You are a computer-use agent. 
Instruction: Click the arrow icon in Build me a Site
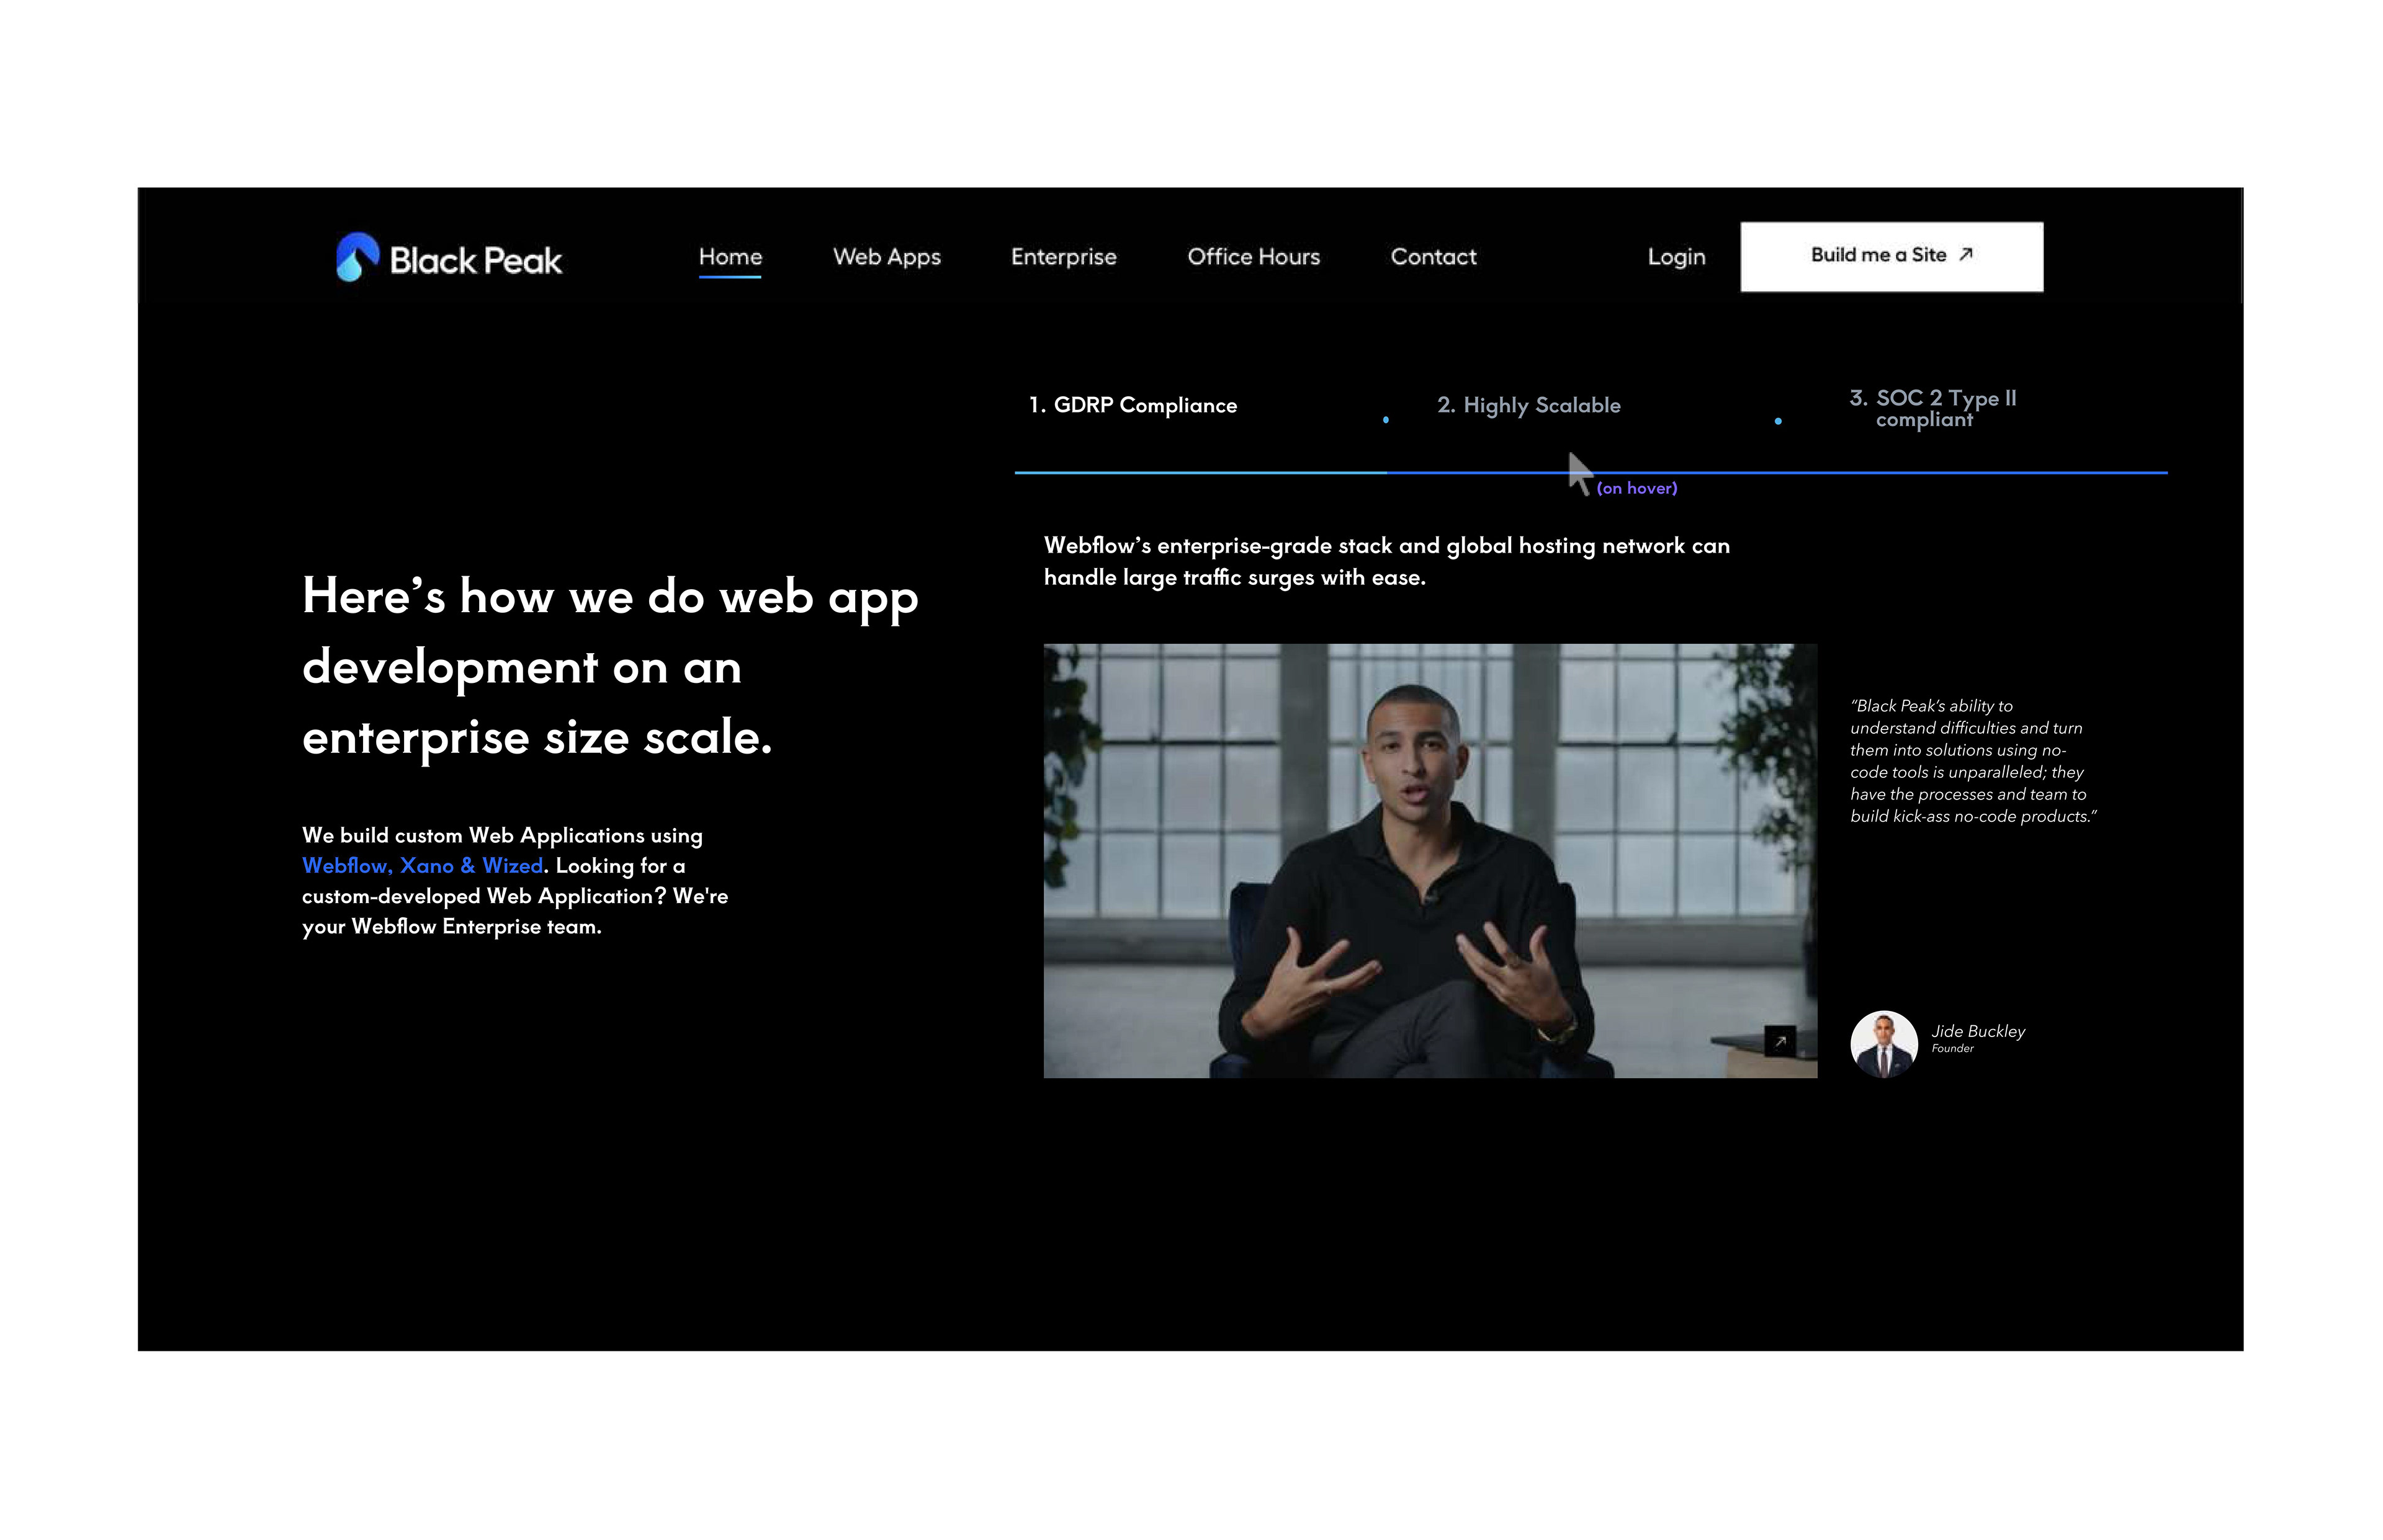click(x=1965, y=255)
